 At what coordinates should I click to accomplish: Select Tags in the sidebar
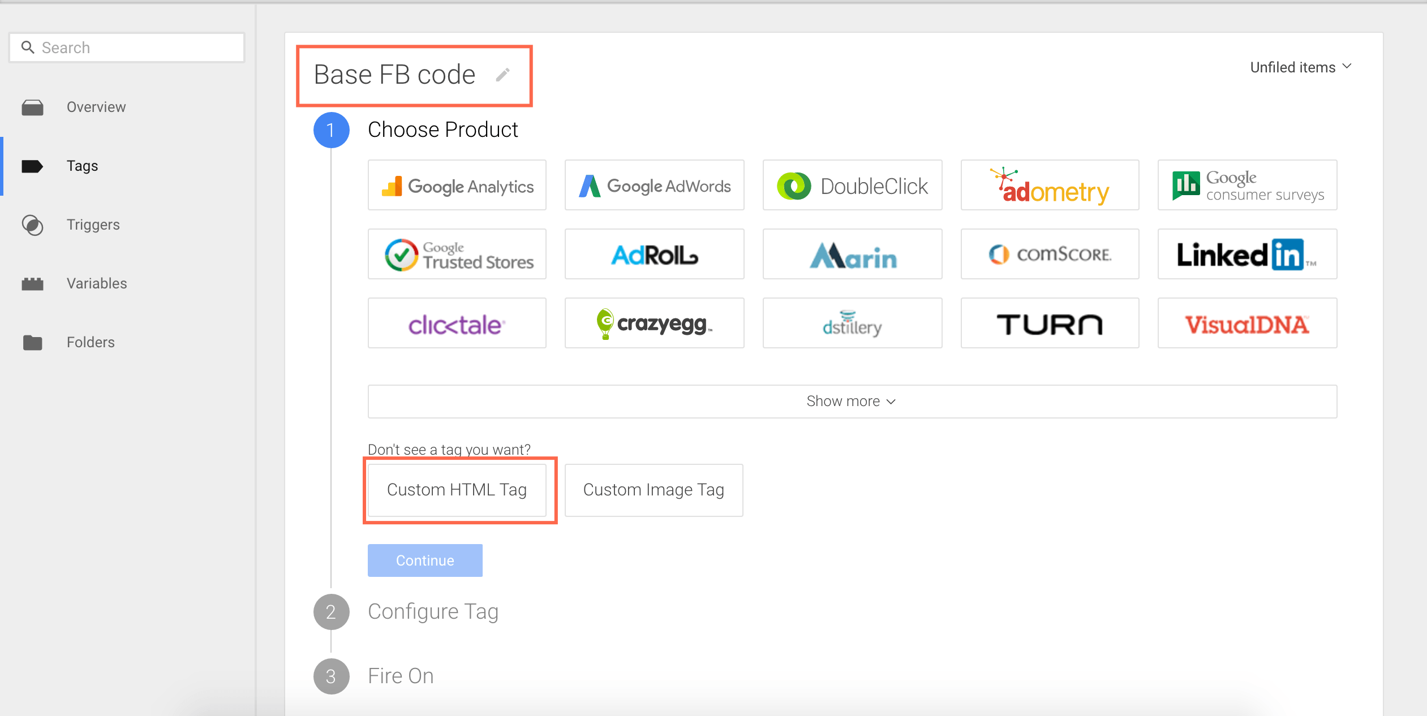(x=82, y=166)
